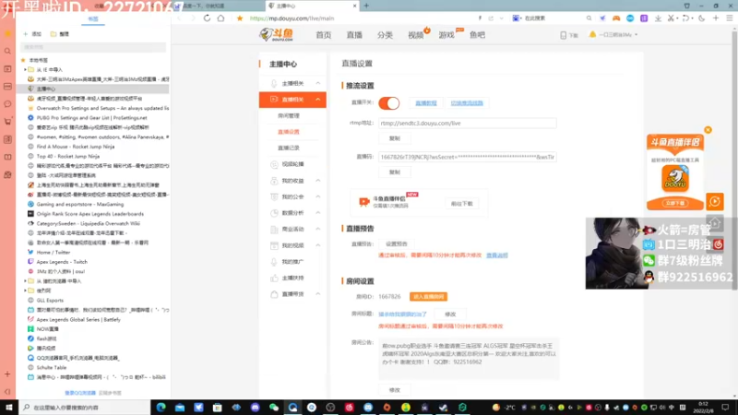The image size is (738, 415).
Task: Open 'Home / Twitter' bookmark
Action: tap(53, 252)
